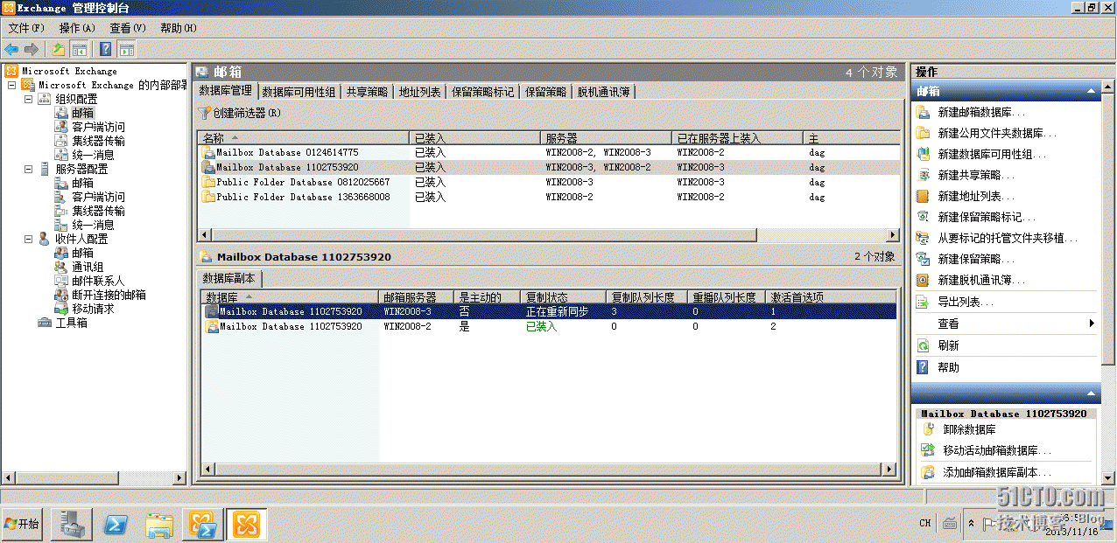This screenshot has height=543, width=1117.
Task: Switch to the 共享策略 tab
Action: [x=367, y=92]
